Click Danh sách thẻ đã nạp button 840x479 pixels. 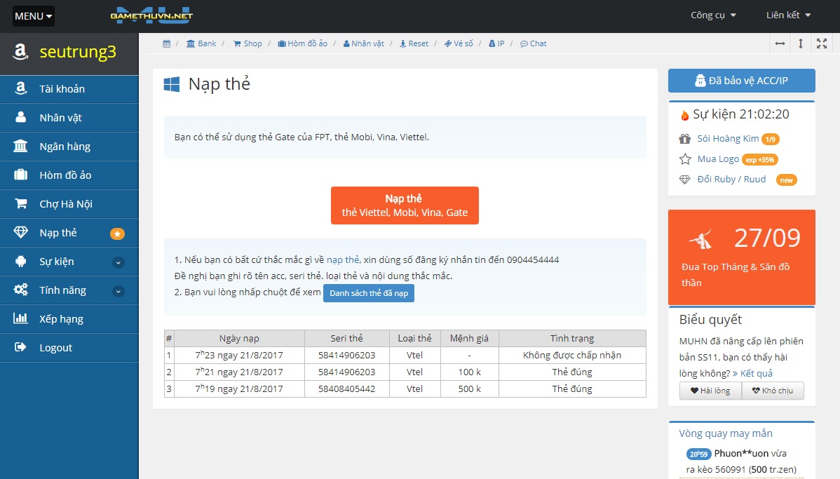click(368, 293)
